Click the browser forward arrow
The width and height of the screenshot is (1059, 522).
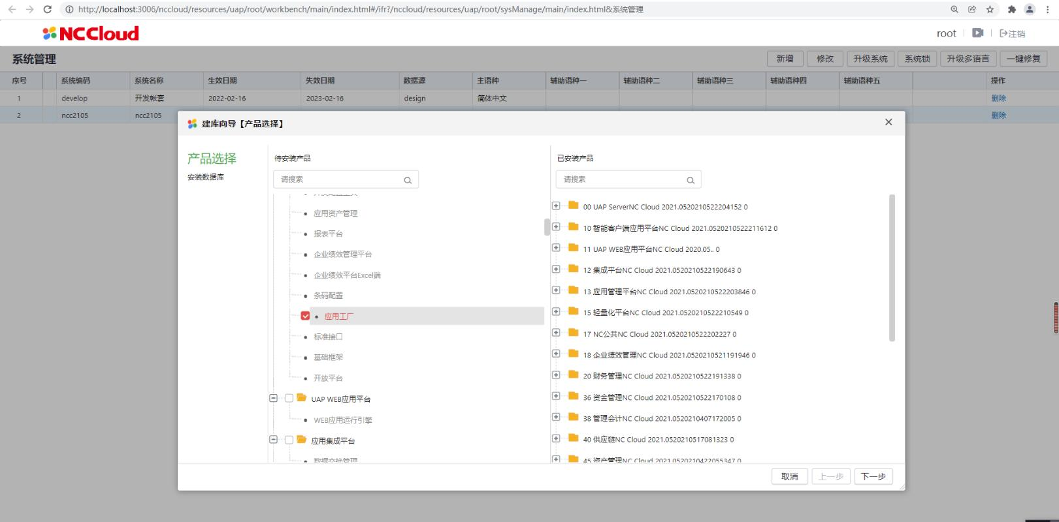click(x=29, y=9)
